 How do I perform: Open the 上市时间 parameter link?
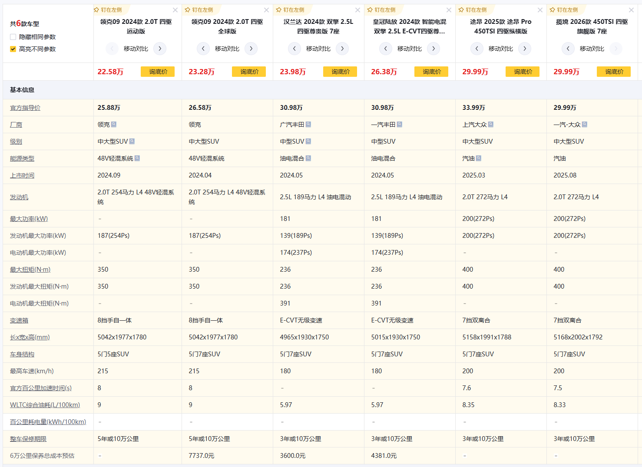[x=22, y=175]
